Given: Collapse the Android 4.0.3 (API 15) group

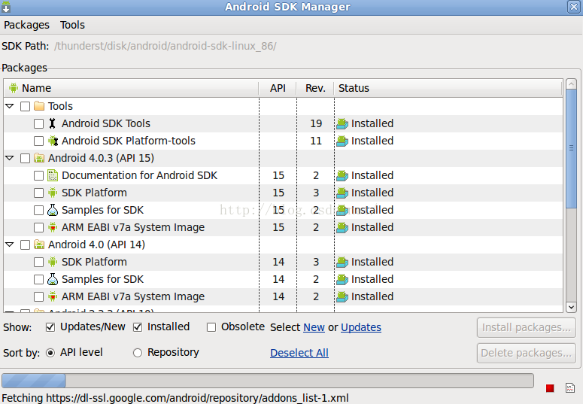Looking at the screenshot, I should [x=10, y=158].
